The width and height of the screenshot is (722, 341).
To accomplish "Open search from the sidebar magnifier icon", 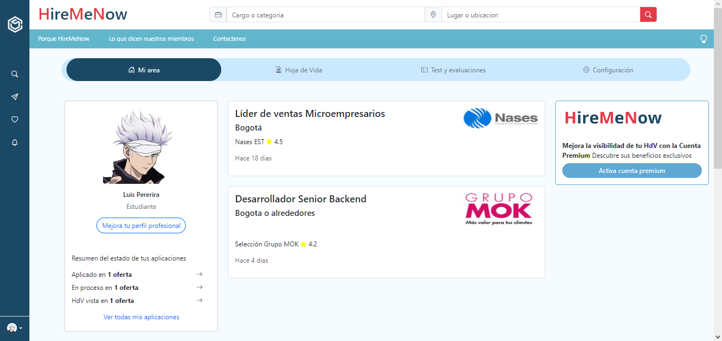I will point(15,74).
